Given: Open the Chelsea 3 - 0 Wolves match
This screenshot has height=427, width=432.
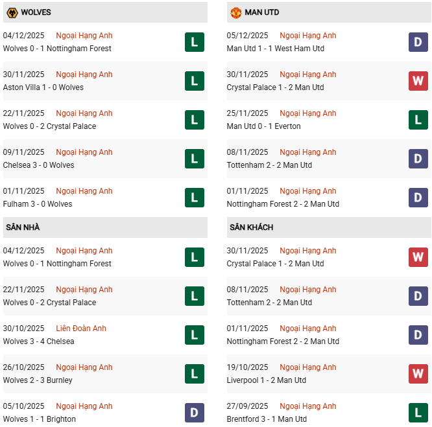Looking at the screenshot, I should pos(38,165).
